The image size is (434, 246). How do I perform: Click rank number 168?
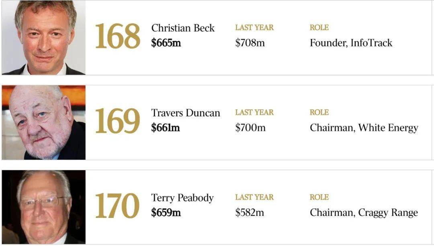pyautogui.click(x=117, y=36)
